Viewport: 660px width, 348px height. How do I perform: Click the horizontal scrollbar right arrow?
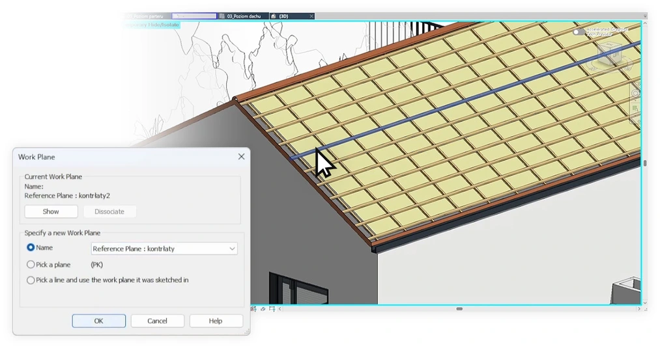click(x=639, y=309)
